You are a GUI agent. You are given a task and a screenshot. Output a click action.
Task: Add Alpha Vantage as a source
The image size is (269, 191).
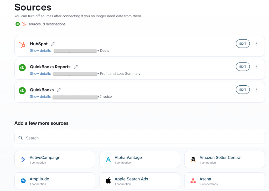click(140, 159)
